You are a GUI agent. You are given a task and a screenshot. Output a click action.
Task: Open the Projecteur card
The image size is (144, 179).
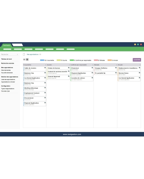82,69
